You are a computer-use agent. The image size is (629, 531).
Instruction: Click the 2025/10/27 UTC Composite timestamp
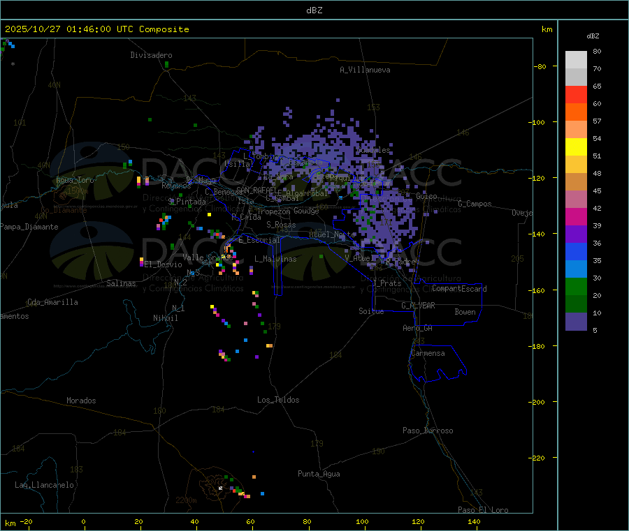(x=96, y=29)
